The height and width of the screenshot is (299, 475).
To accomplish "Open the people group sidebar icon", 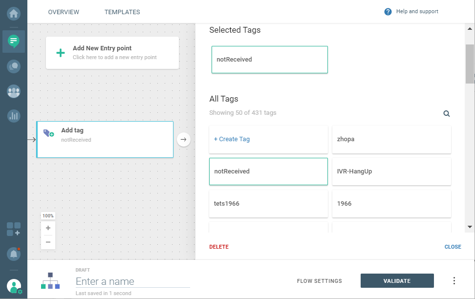I will (14, 91).
